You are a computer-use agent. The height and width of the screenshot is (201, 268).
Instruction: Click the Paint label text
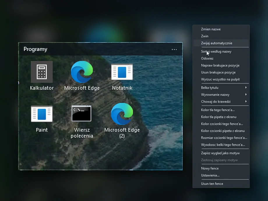pyautogui.click(x=42, y=130)
